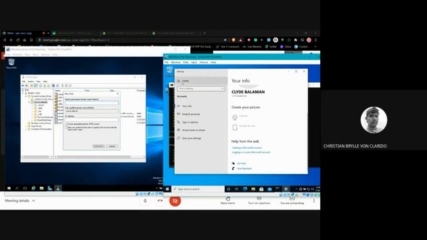This screenshot has width=427, height=240.
Task: Click Add Host button in New Host dialog
Action: coord(98,147)
